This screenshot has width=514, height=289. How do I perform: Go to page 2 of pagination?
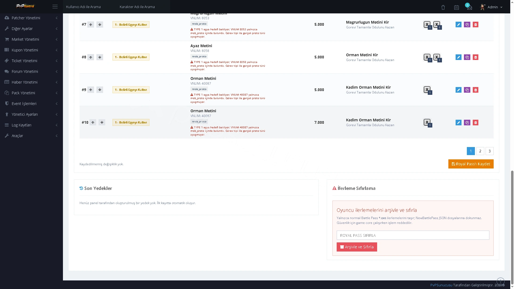click(x=480, y=151)
